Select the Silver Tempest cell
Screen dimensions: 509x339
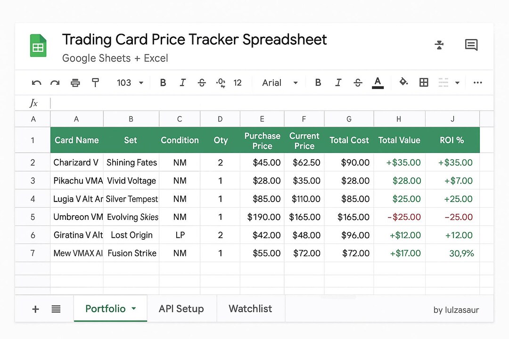(131, 199)
